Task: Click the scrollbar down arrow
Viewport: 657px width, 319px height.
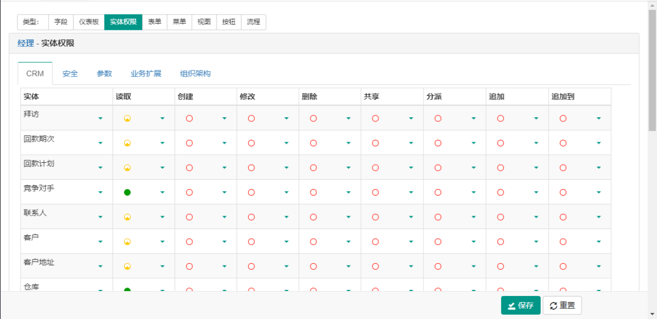Action: (652, 314)
